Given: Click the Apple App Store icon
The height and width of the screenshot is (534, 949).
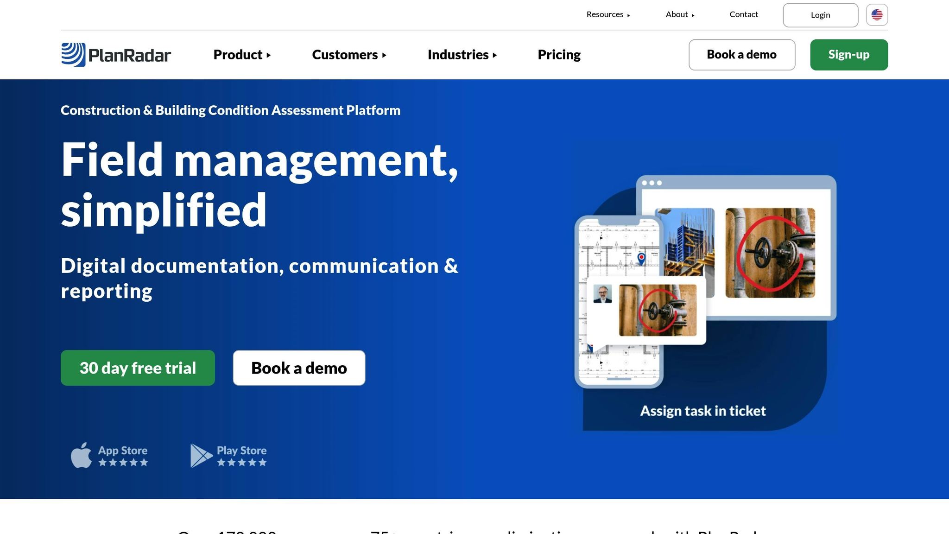Looking at the screenshot, I should tap(81, 455).
